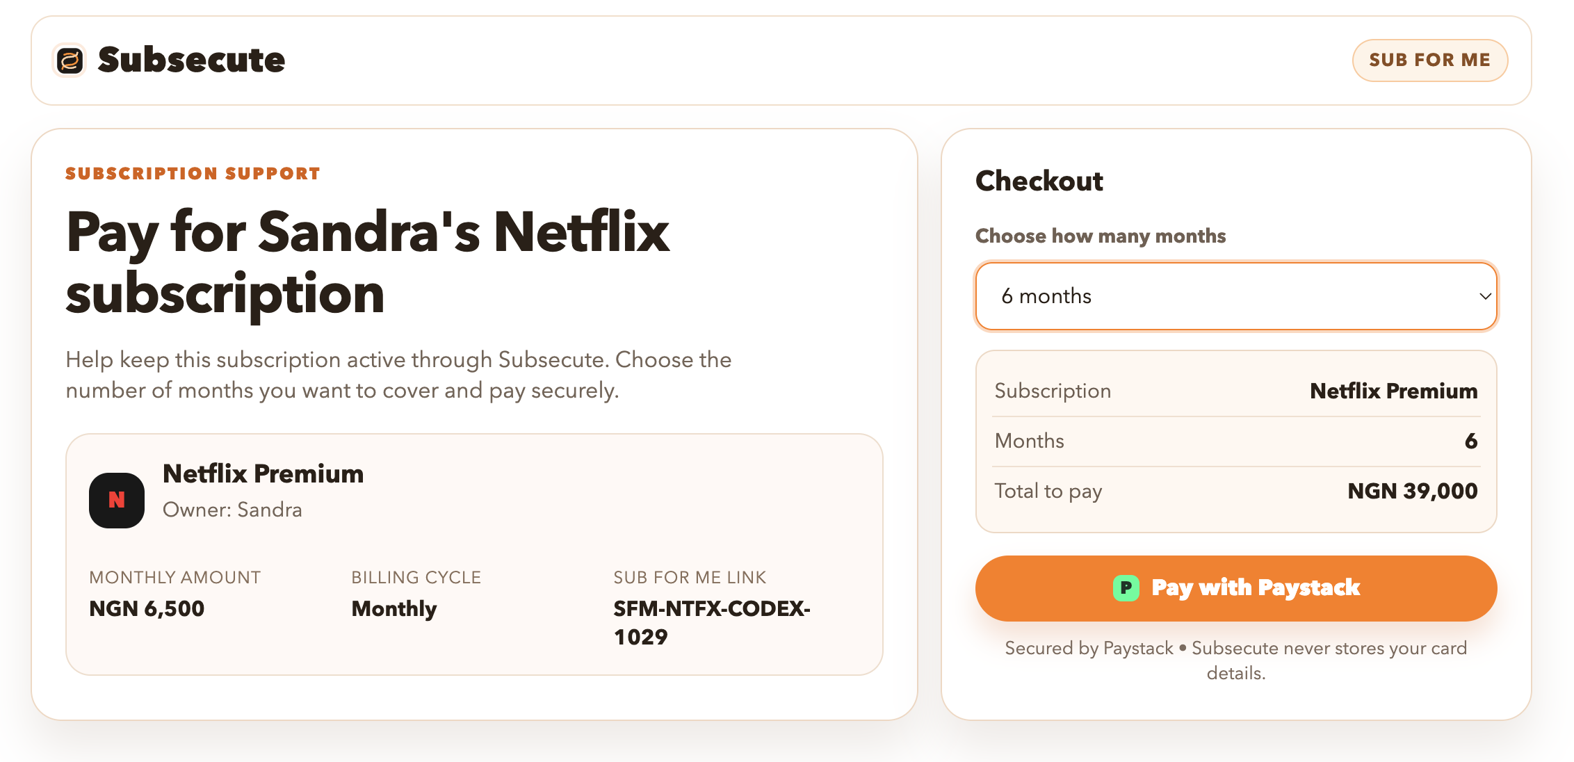
Task: Click the Secured by Paystack note
Action: (1235, 660)
